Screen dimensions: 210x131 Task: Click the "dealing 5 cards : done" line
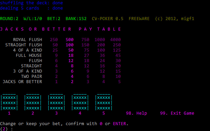pos(31,8)
